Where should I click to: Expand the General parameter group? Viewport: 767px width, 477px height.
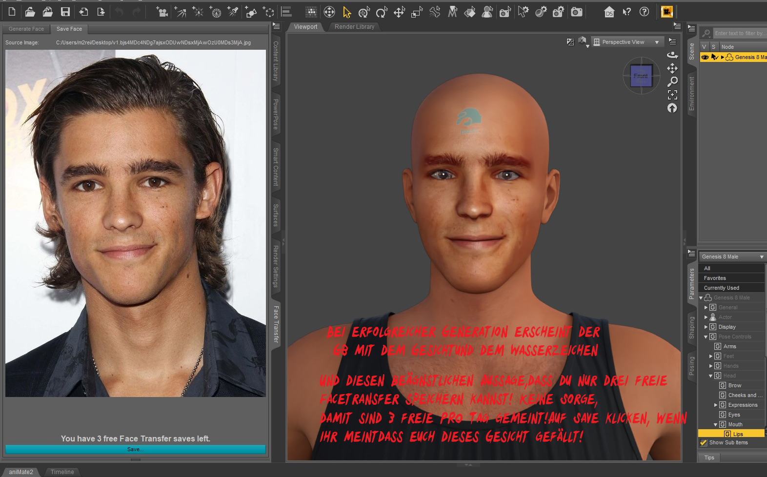point(706,307)
